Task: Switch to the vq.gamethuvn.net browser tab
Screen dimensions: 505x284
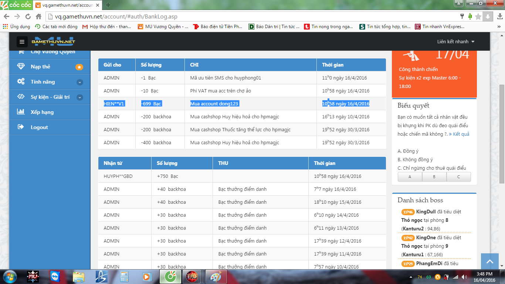Action: 68,5
